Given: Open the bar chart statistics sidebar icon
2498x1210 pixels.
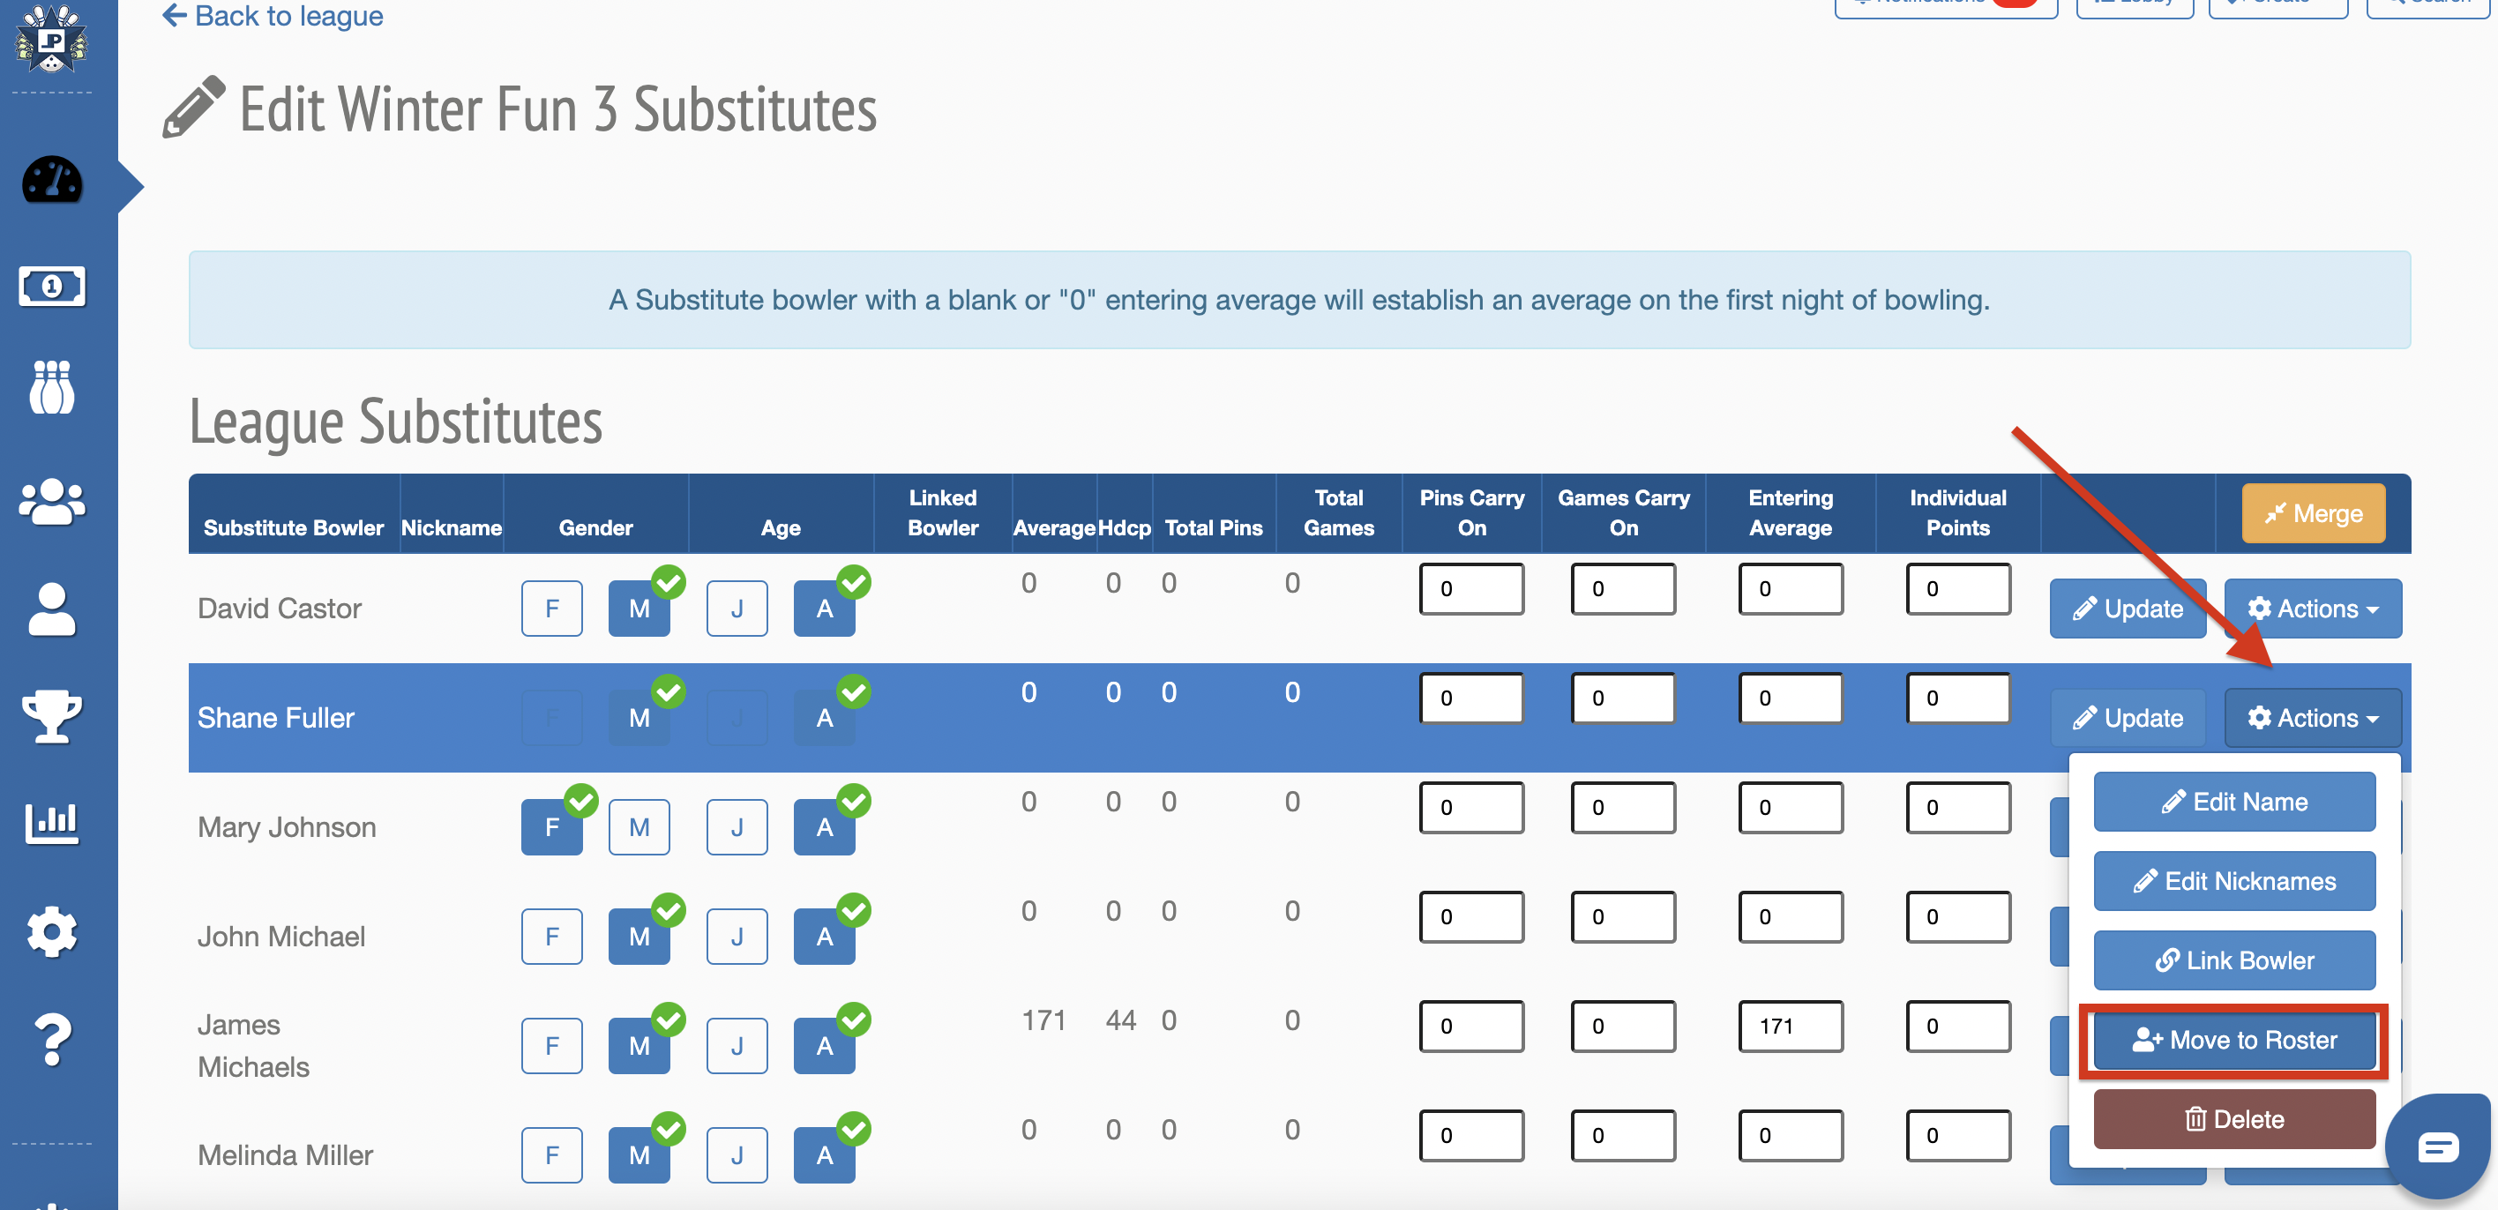Looking at the screenshot, I should 52,822.
